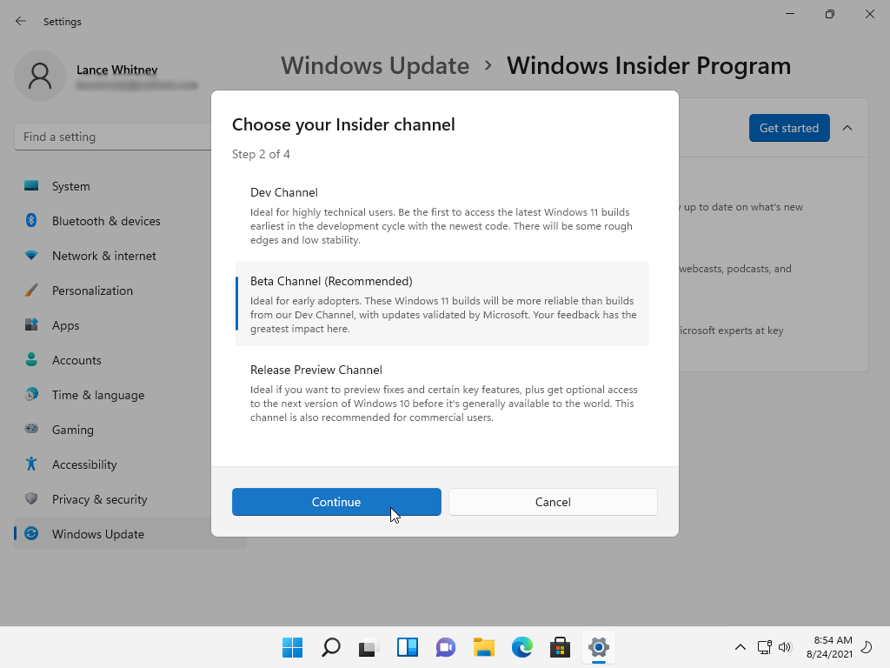
Task: Go back with the Settings back arrow
Action: click(21, 21)
